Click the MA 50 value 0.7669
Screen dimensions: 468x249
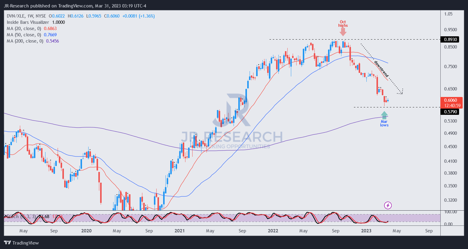pos(50,35)
